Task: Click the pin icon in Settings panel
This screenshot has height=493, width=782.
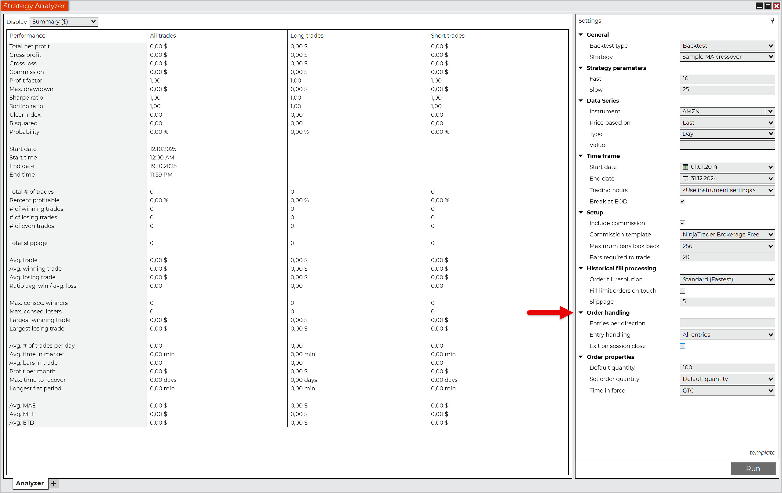Action: tap(772, 20)
